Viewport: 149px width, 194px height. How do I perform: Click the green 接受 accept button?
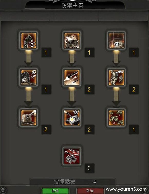55,191
